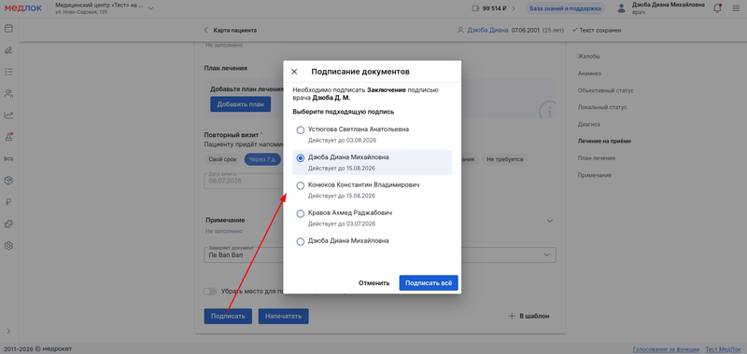
Task: Open notifications bell icon
Action: tap(717, 8)
